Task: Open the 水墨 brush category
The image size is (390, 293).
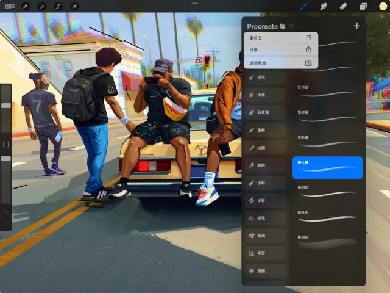Action: [265, 95]
